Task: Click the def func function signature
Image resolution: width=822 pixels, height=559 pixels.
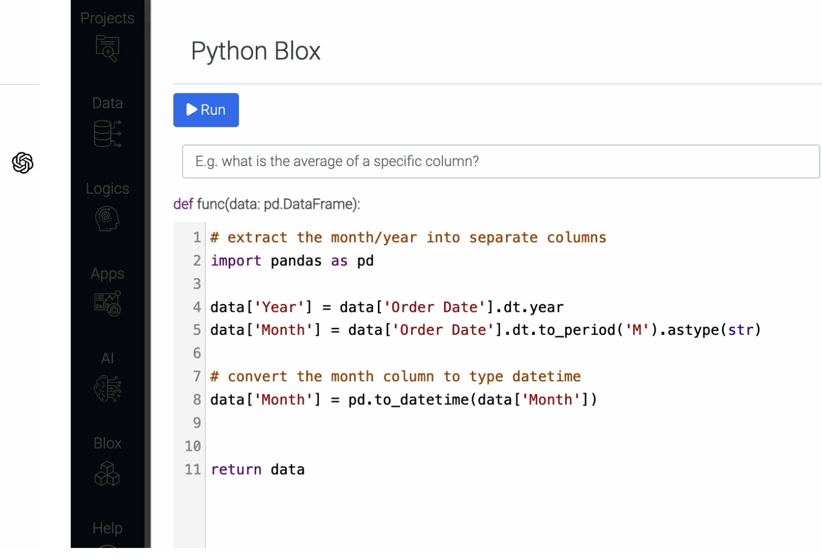Action: point(266,204)
